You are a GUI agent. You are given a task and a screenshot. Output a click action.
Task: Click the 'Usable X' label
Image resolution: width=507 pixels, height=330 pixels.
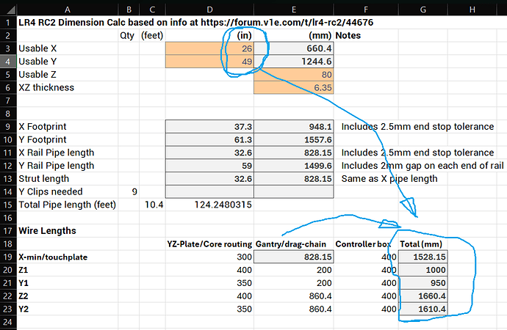(x=37, y=48)
